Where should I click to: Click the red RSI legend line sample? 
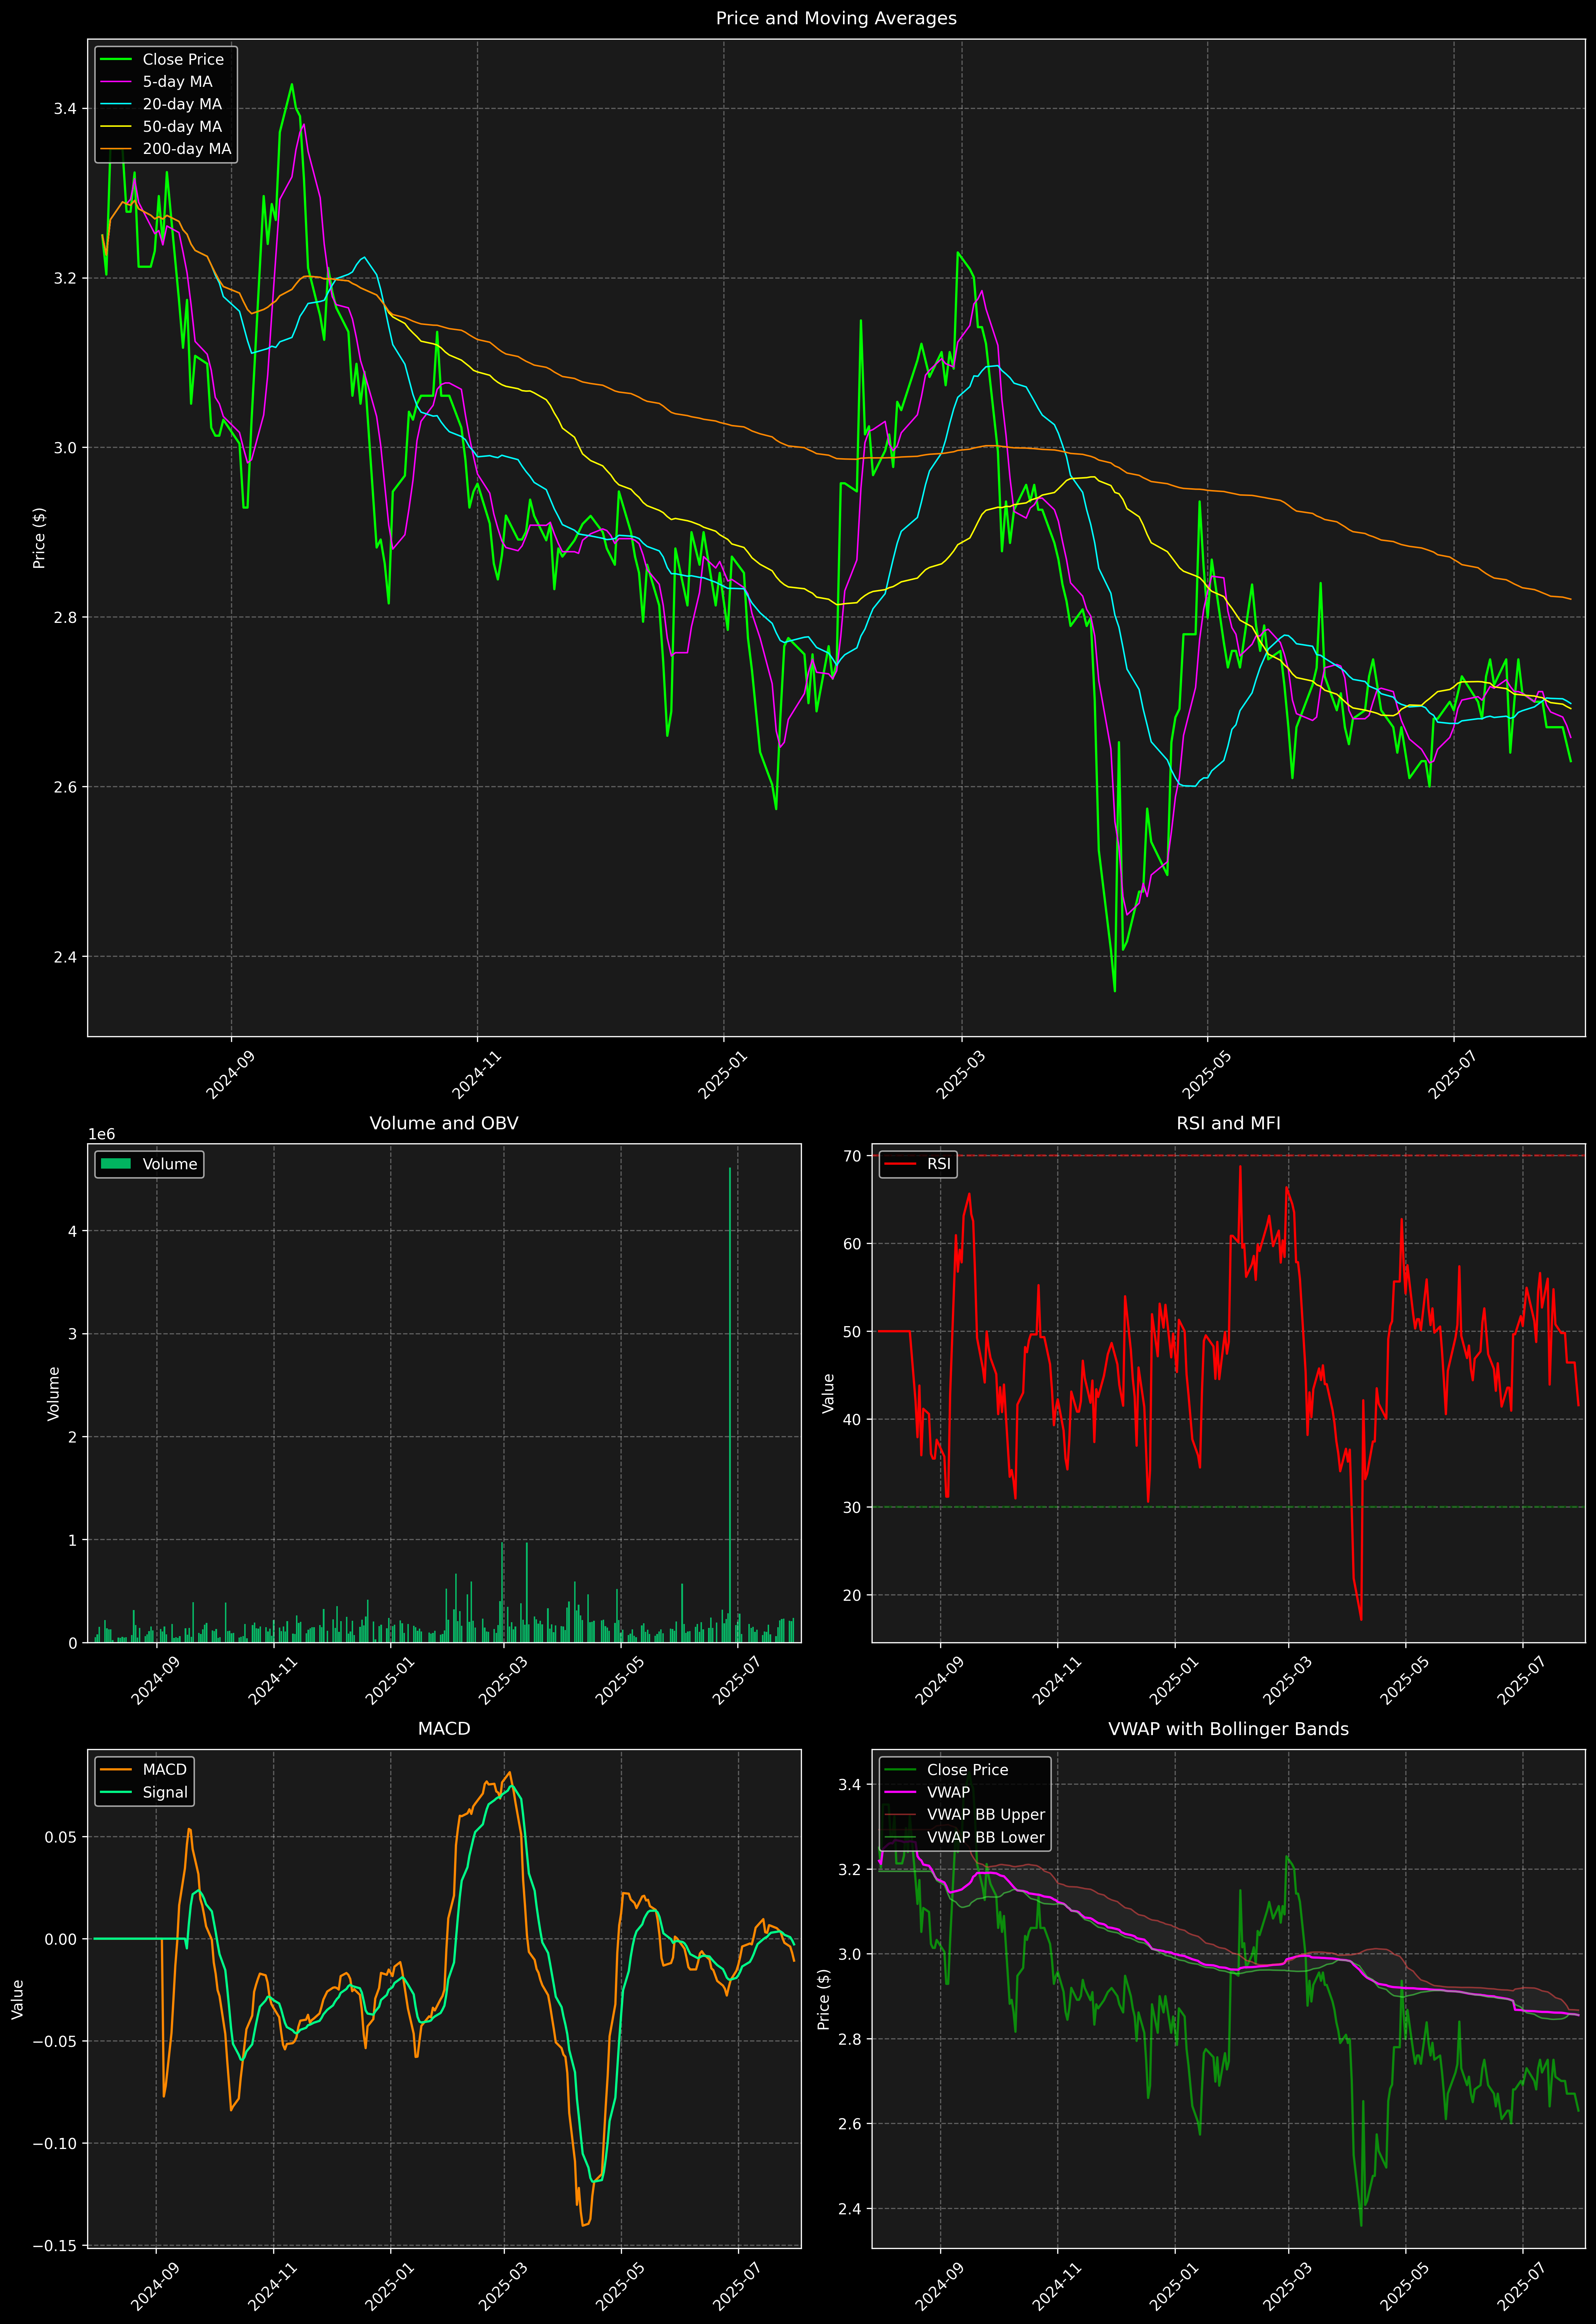(900, 1164)
